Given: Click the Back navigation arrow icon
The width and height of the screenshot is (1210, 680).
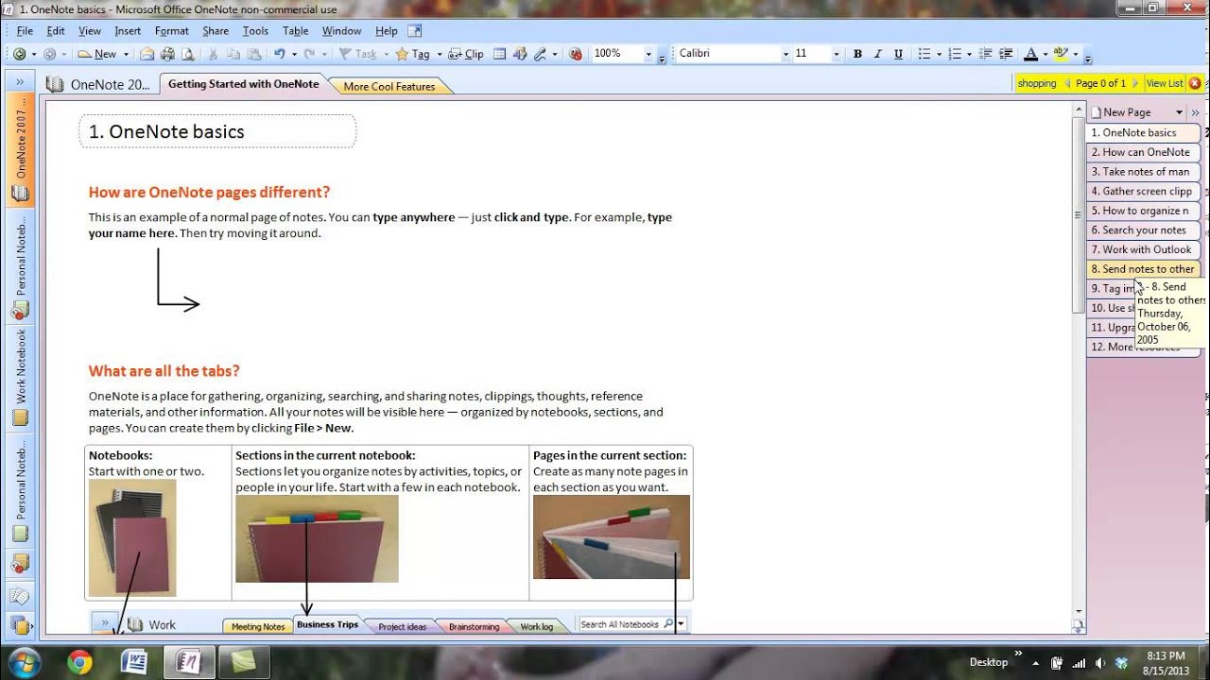Looking at the screenshot, I should click(x=19, y=54).
